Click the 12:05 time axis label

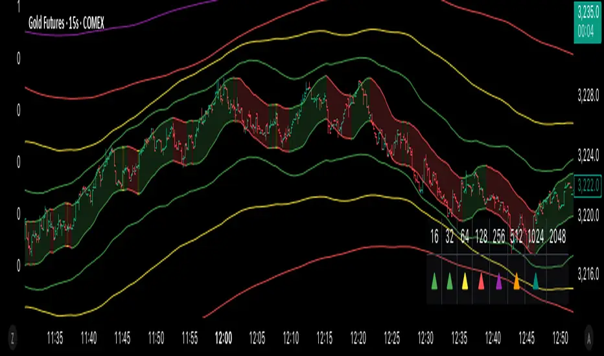click(257, 339)
